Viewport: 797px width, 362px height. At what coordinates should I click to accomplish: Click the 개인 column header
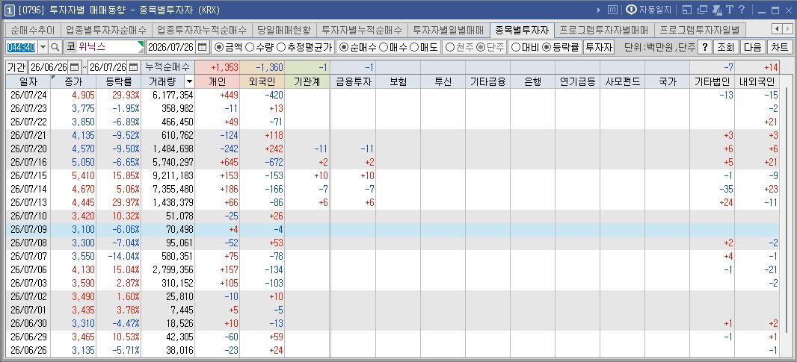point(217,81)
